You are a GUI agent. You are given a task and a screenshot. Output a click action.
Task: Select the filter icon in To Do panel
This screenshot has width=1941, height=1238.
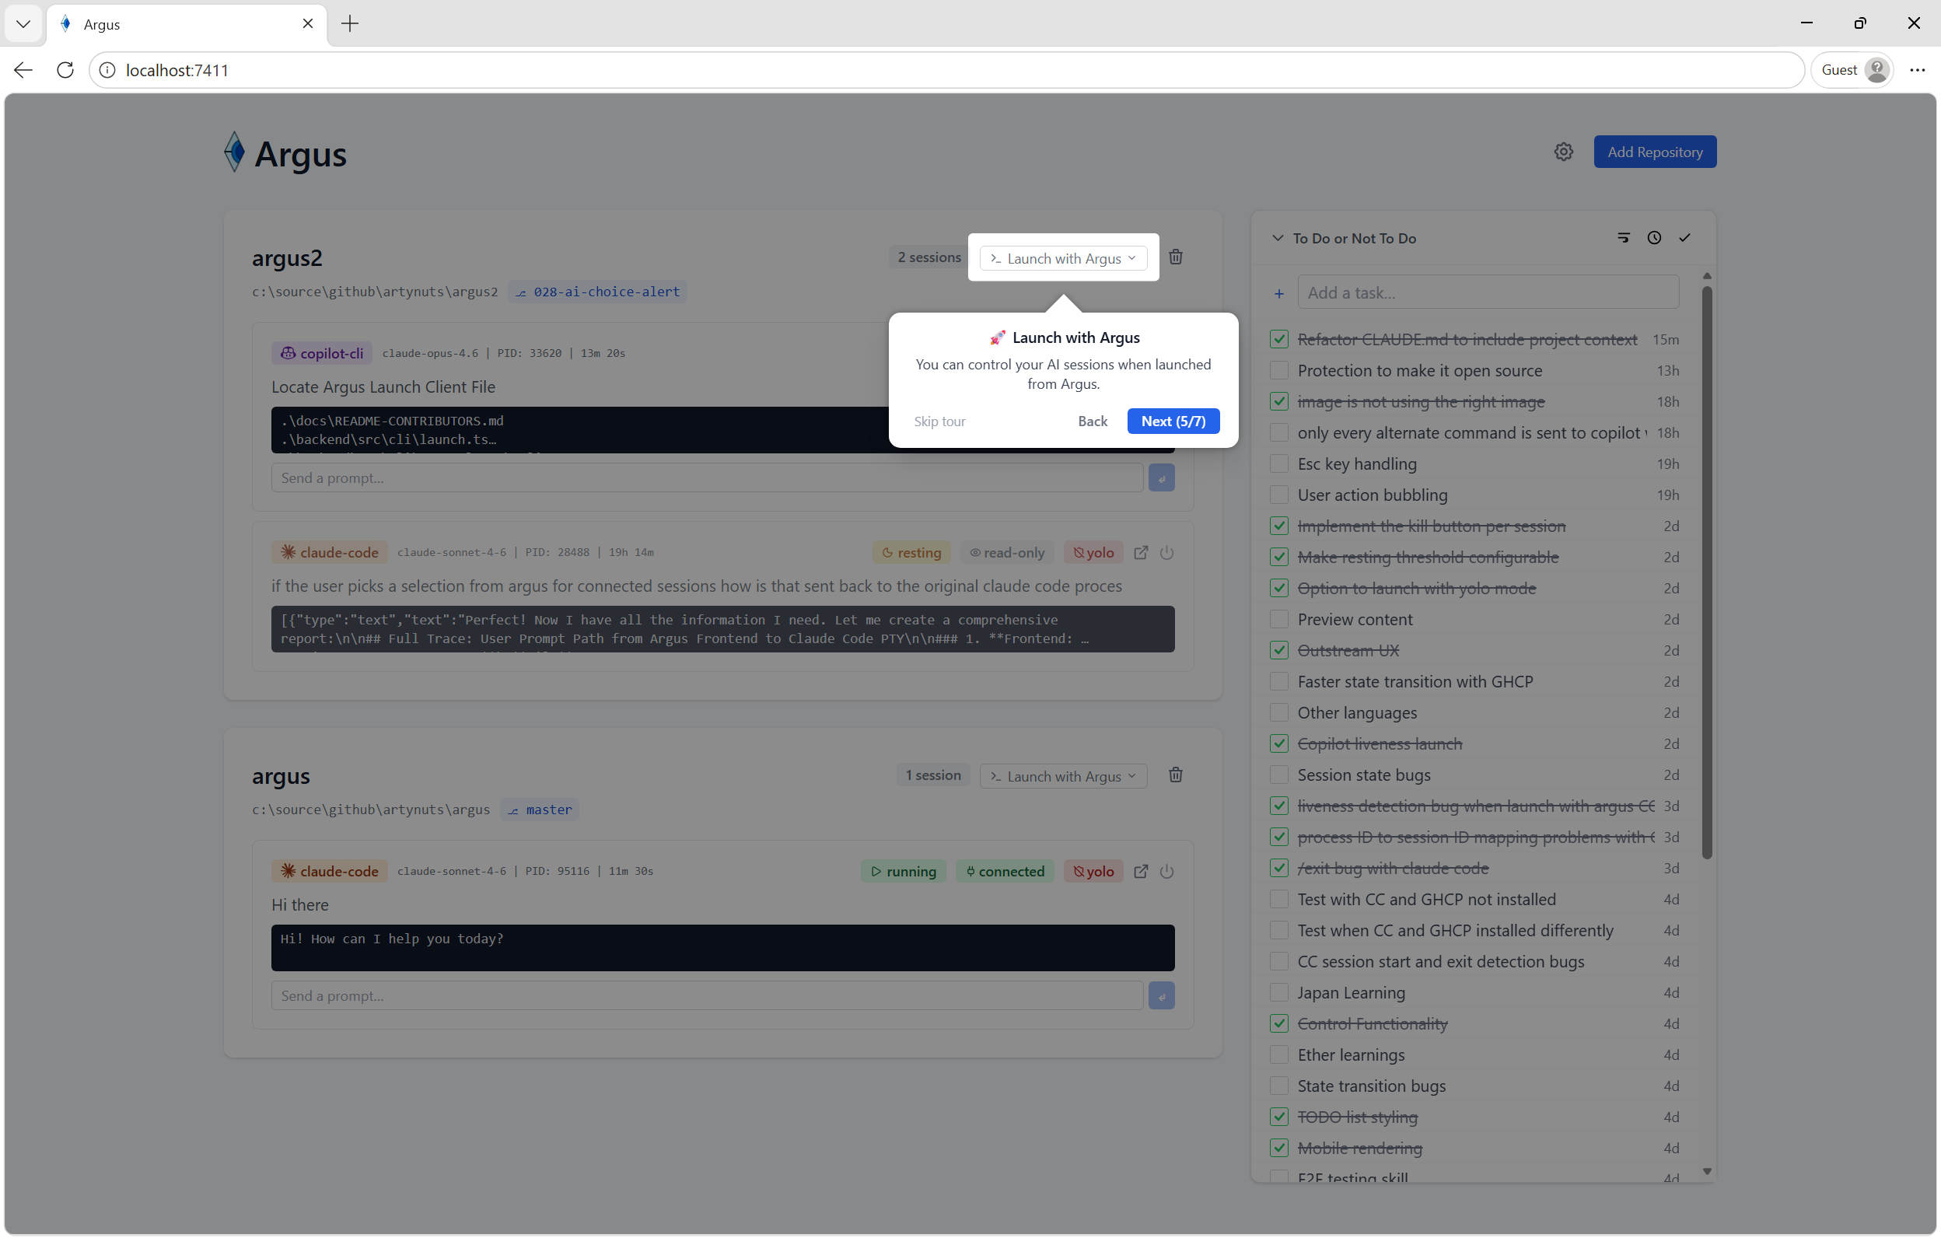click(x=1624, y=238)
